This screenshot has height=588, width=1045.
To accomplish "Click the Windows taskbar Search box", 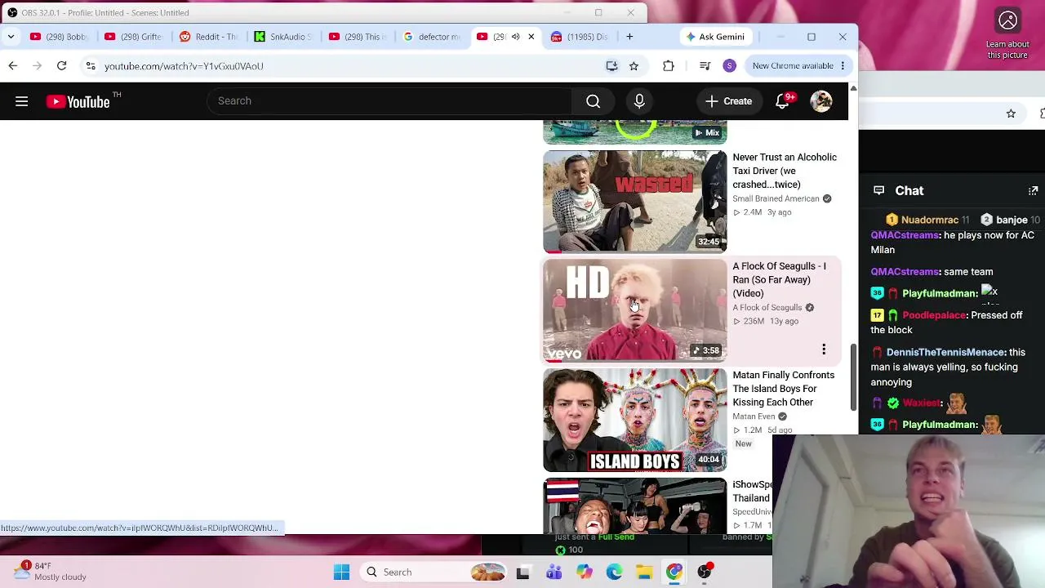I will tap(435, 572).
